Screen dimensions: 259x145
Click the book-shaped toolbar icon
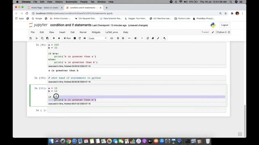[153, 38]
